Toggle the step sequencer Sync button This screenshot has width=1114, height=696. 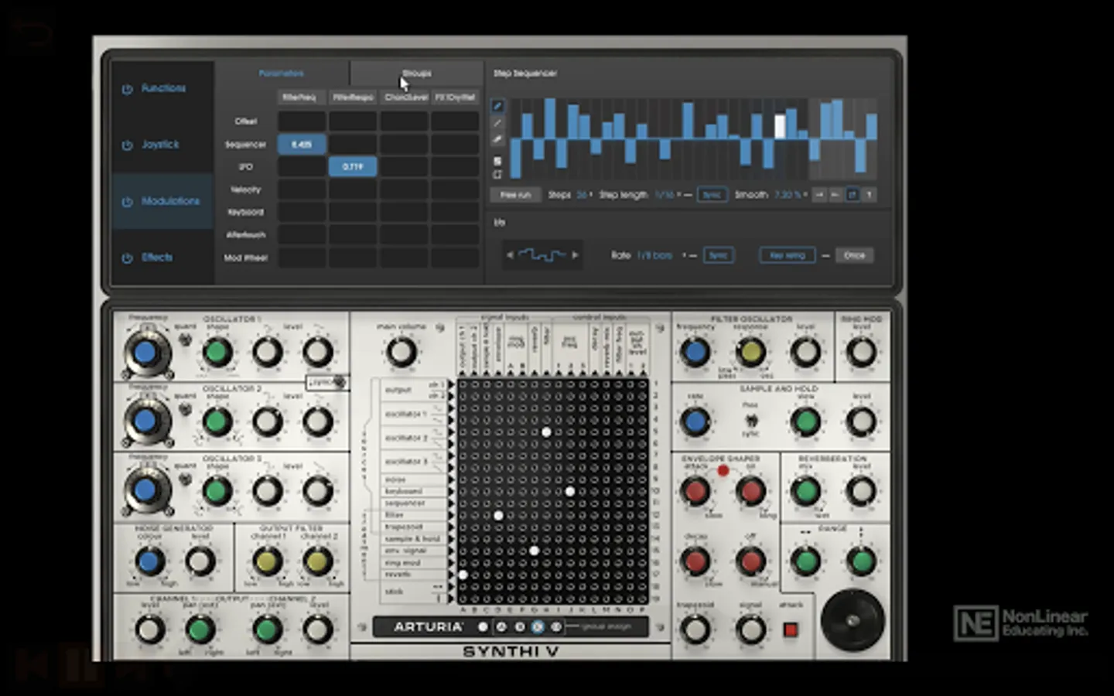click(x=712, y=195)
